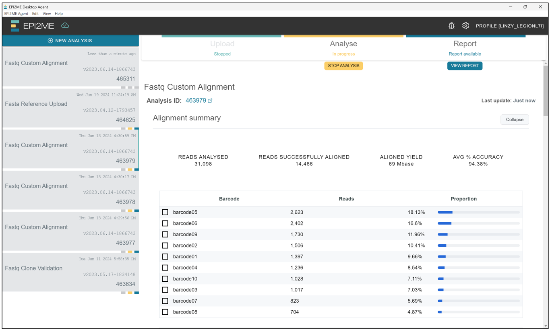Click the barcode09 proportion bar
Viewport: 550px width, 330px height.
tap(479, 234)
